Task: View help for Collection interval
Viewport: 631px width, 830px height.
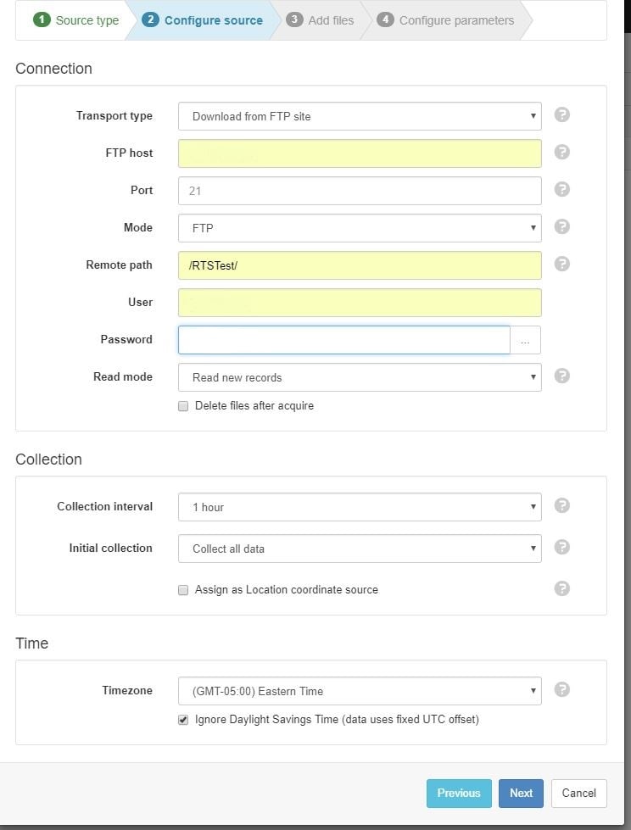Action: (x=561, y=505)
